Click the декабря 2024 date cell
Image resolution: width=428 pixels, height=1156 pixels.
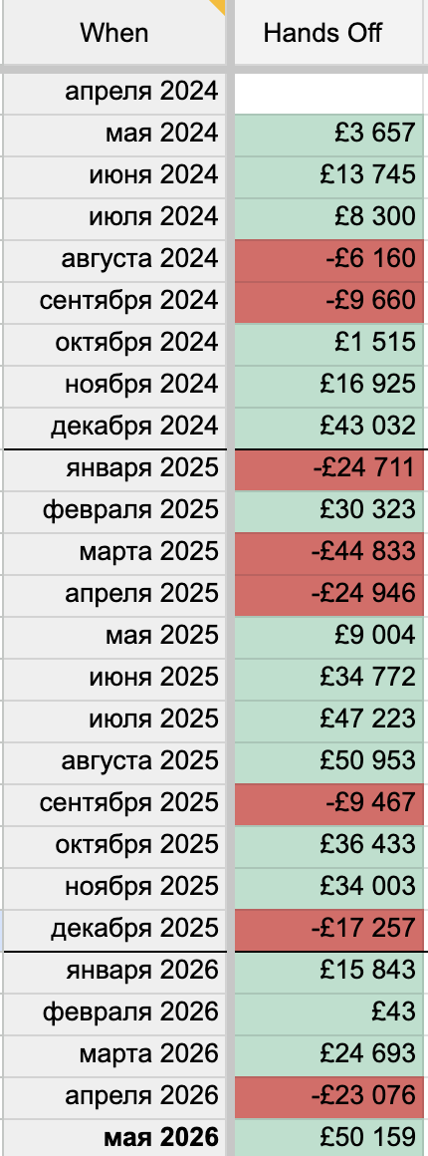(x=114, y=427)
